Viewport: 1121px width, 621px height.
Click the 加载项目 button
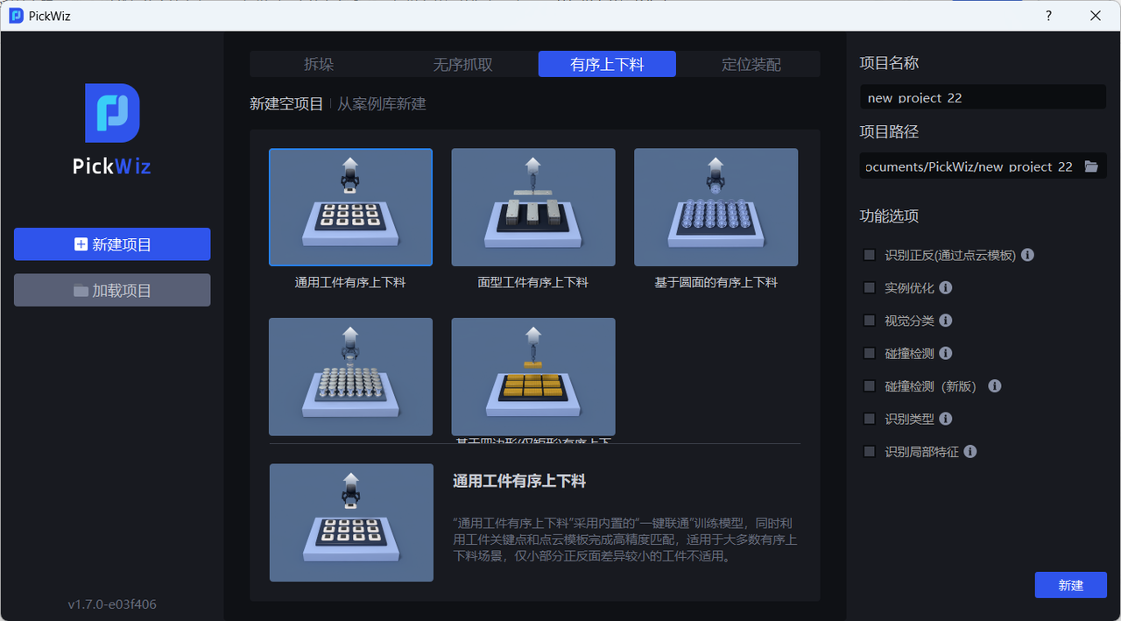tap(112, 290)
